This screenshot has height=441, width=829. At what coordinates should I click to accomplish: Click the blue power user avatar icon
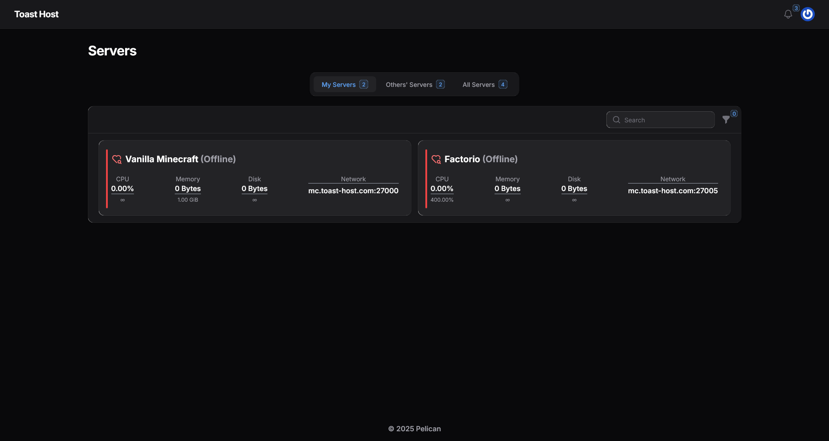pyautogui.click(x=808, y=14)
